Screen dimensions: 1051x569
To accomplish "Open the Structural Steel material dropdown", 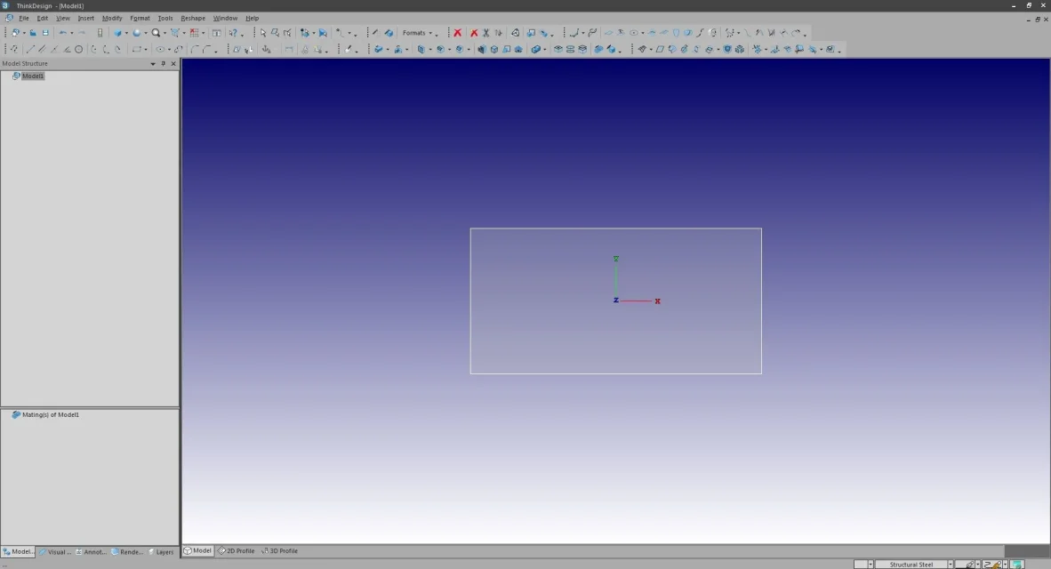I will pyautogui.click(x=951, y=564).
